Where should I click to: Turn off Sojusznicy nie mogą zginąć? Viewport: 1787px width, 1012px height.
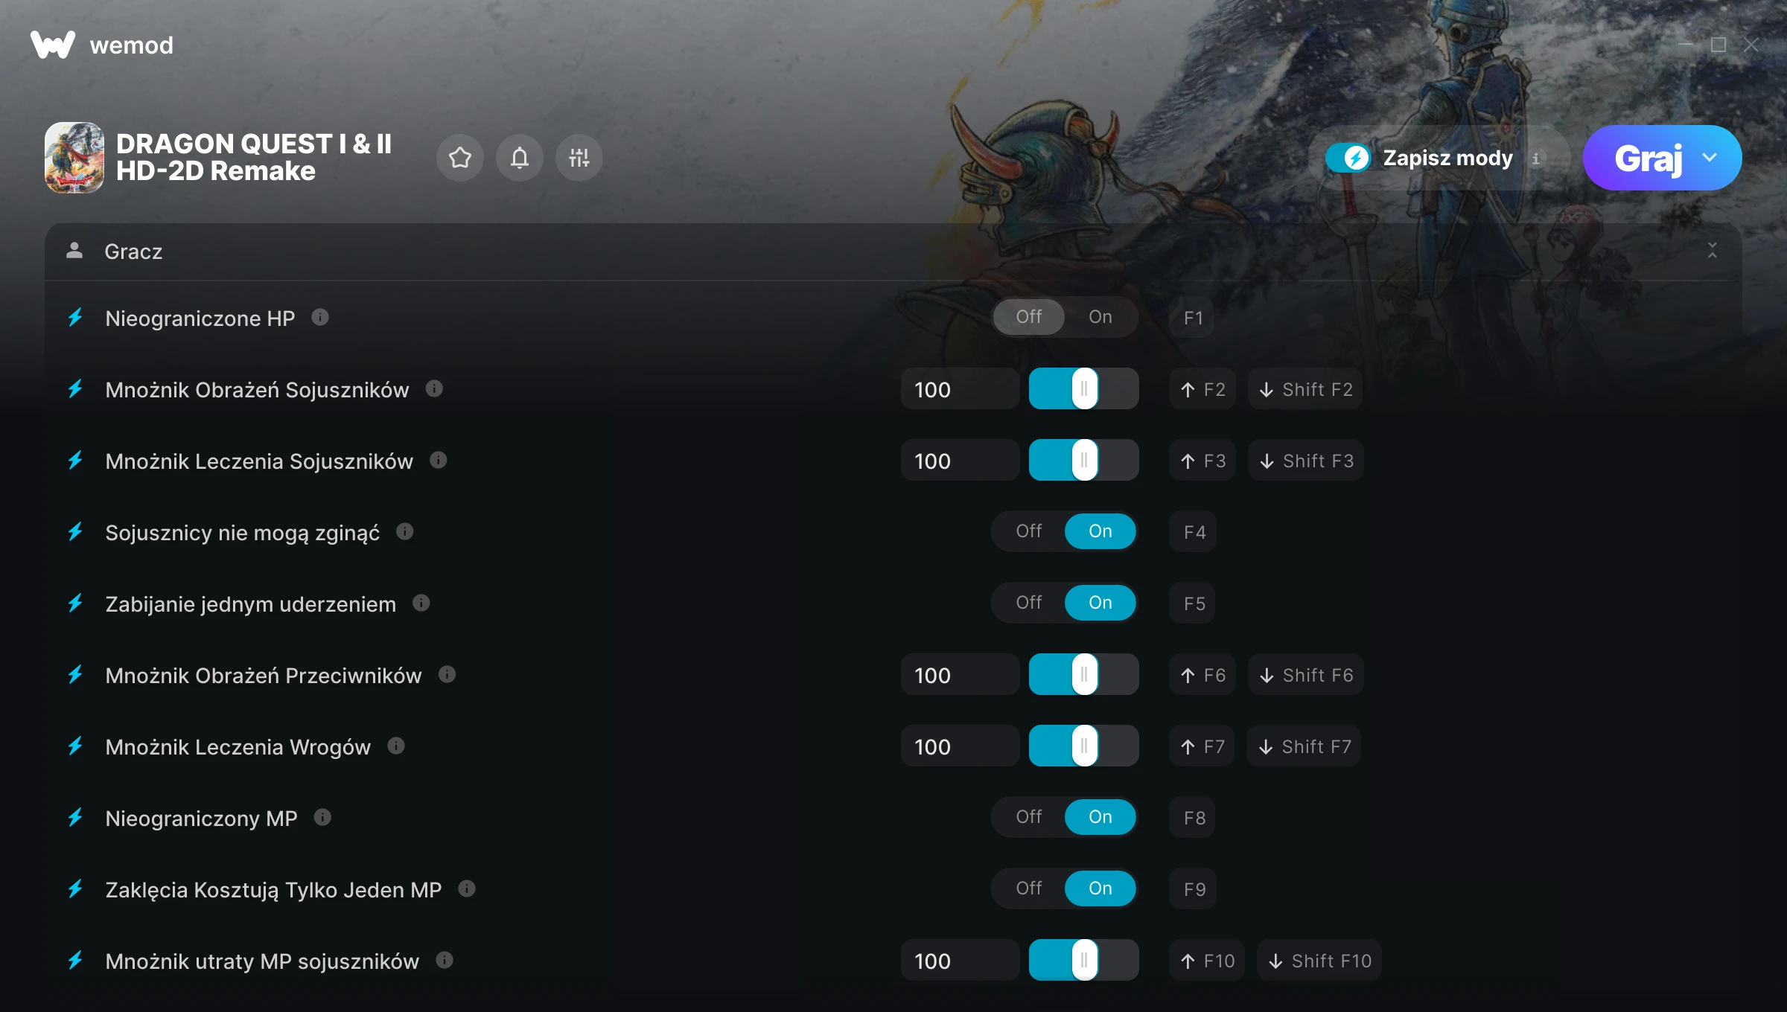[x=1029, y=531]
